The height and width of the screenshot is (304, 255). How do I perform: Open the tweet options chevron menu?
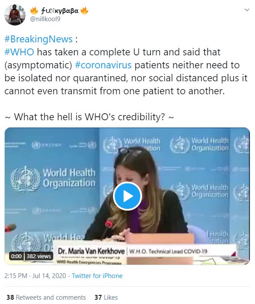tap(247, 10)
